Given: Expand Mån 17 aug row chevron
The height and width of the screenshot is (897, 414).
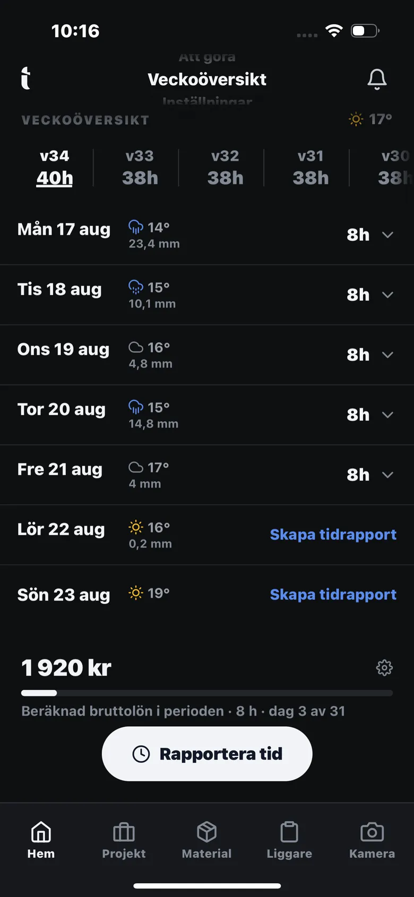Looking at the screenshot, I should tap(388, 234).
